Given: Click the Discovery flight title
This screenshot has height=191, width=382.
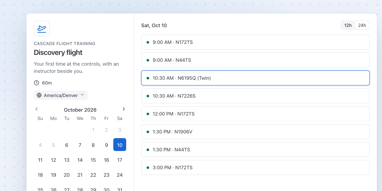Looking at the screenshot, I should [58, 52].
